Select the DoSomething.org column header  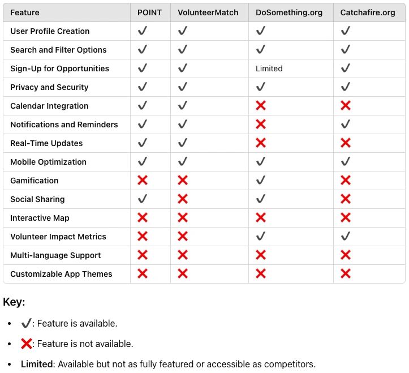tap(289, 12)
